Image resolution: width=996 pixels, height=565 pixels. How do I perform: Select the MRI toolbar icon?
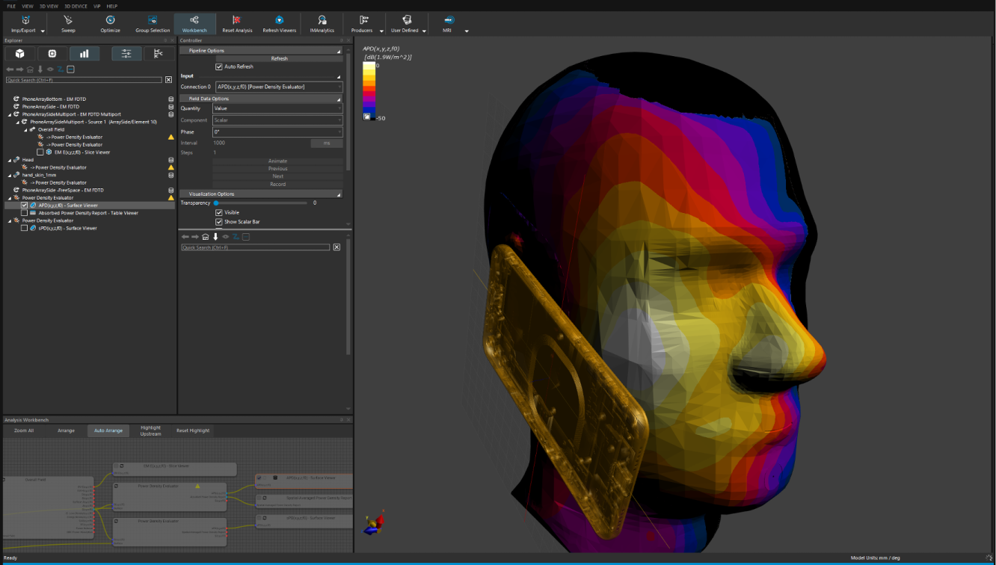[x=448, y=22]
